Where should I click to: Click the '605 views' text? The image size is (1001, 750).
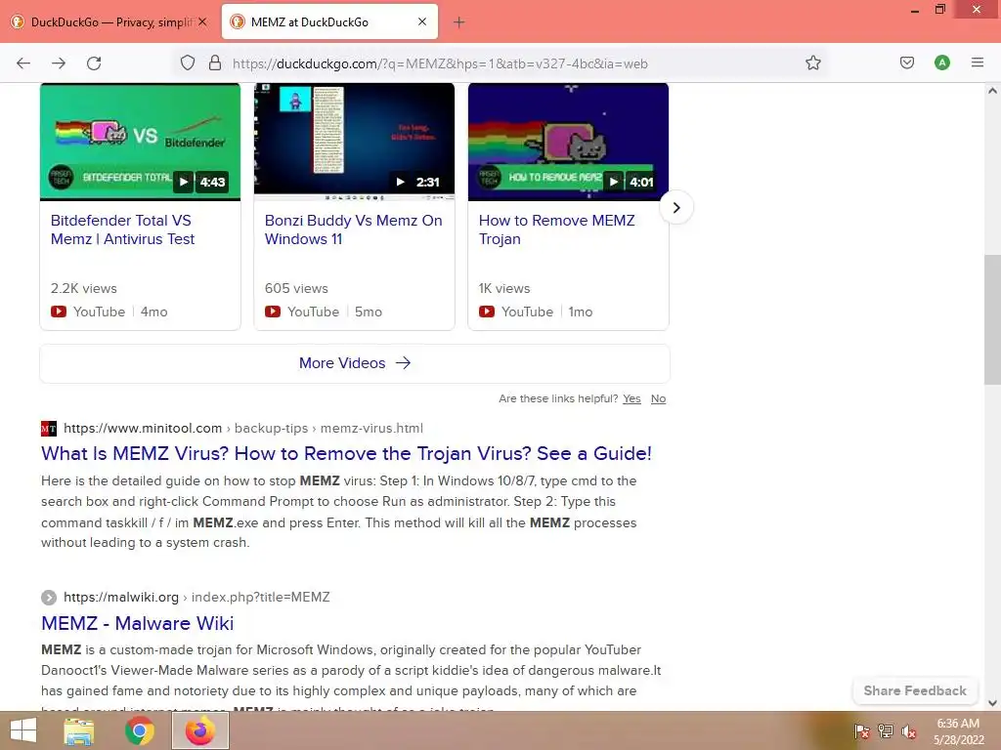296,288
